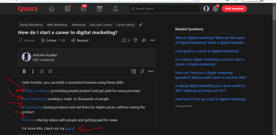Select the Digital Marketing topic tag
The height and width of the screenshot is (135, 276).
point(31,25)
